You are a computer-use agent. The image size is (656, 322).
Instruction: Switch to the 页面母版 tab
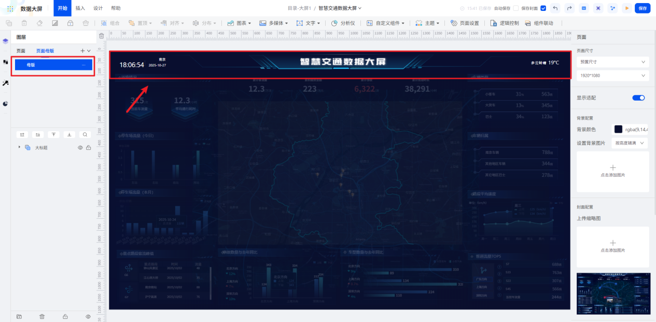pyautogui.click(x=45, y=51)
